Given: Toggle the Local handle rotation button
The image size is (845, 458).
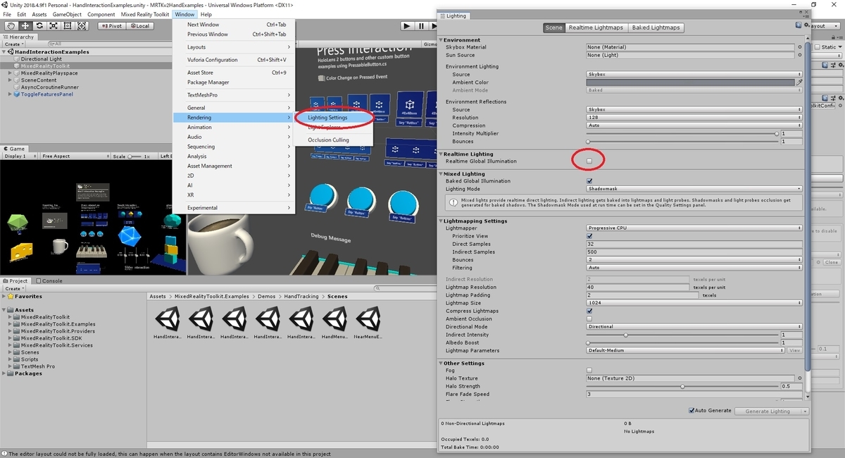Looking at the screenshot, I should pyautogui.click(x=139, y=26).
